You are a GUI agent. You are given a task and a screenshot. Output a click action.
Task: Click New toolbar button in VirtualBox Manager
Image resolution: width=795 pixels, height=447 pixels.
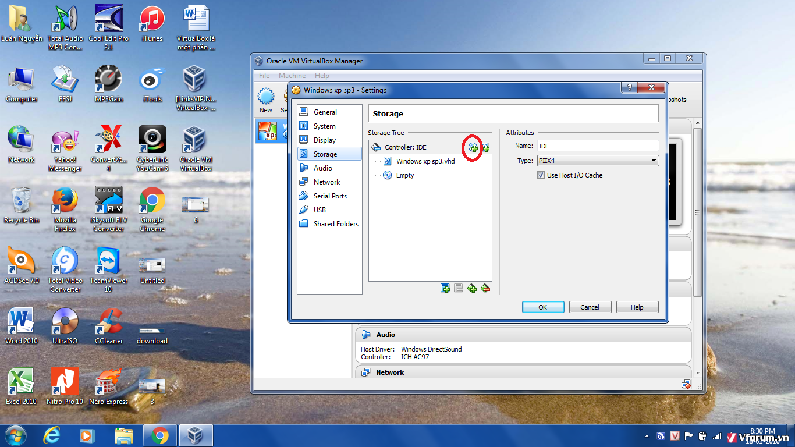click(266, 100)
